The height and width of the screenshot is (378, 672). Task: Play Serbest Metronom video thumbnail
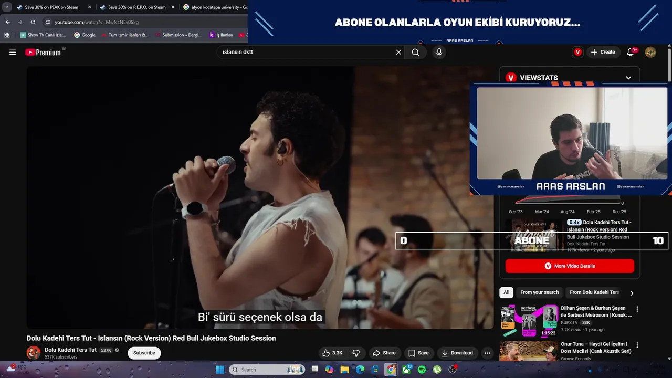coord(529,321)
